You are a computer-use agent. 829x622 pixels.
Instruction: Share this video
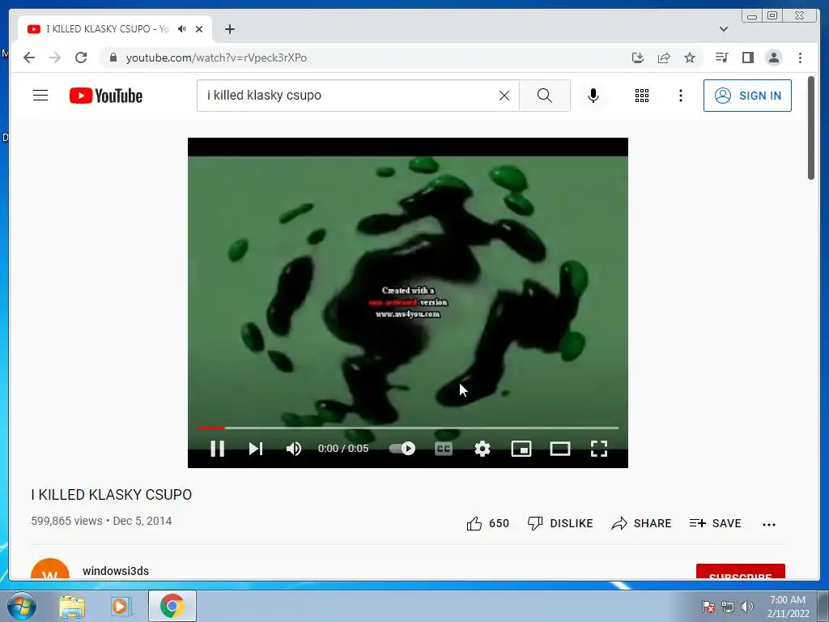641,524
